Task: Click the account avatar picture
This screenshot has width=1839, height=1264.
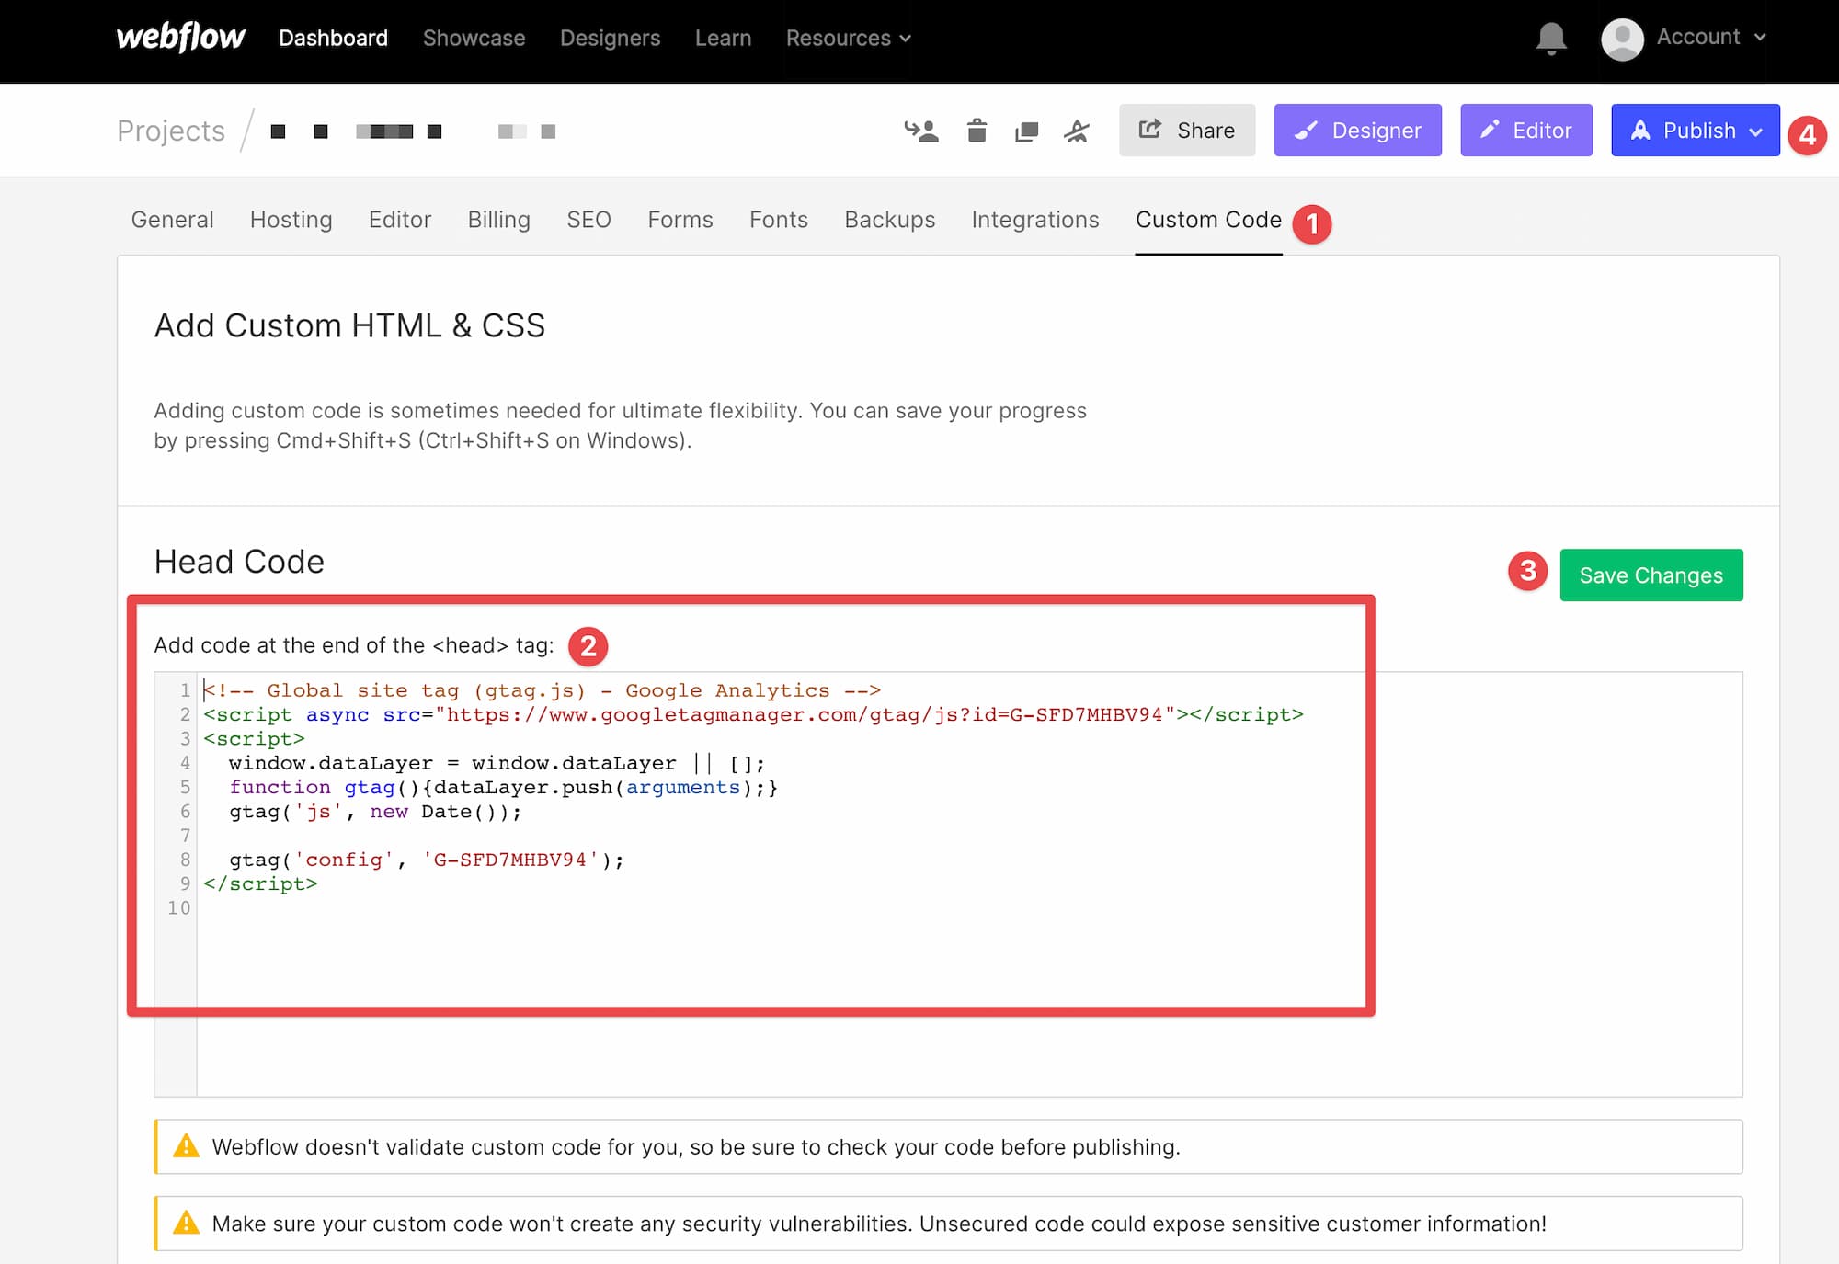Action: (1622, 39)
